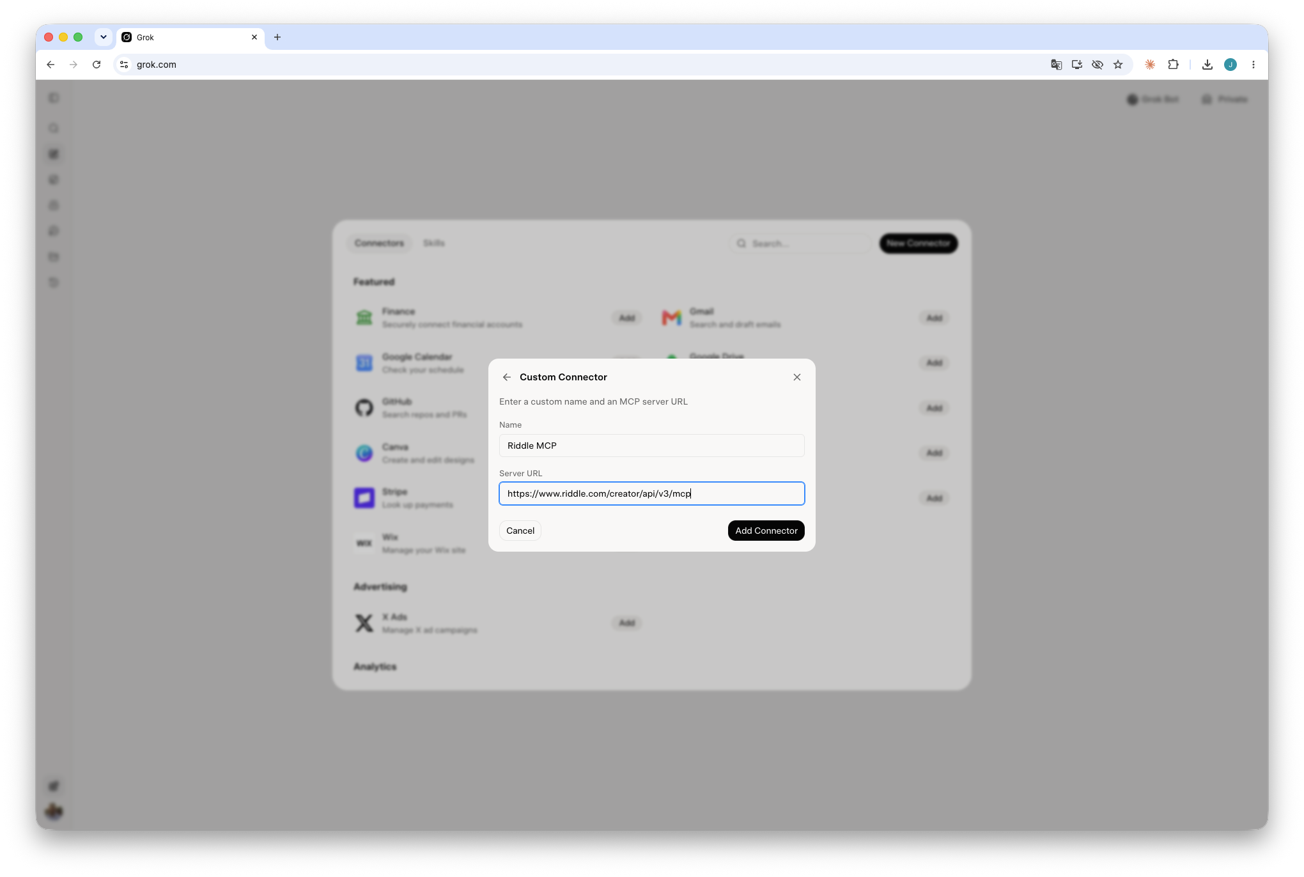
Task: Switch to the Skills tab
Action: 434,243
